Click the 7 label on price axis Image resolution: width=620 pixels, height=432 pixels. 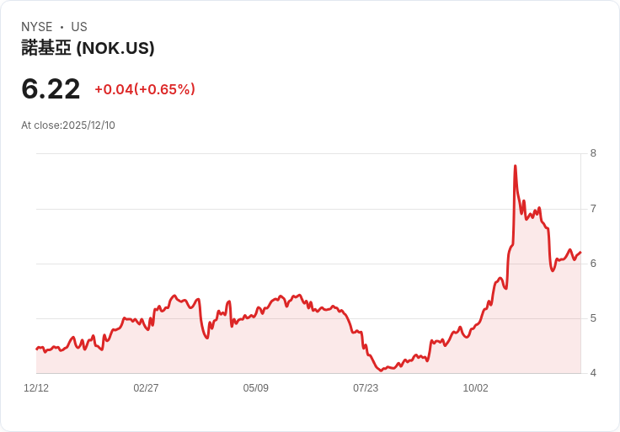[x=593, y=209]
